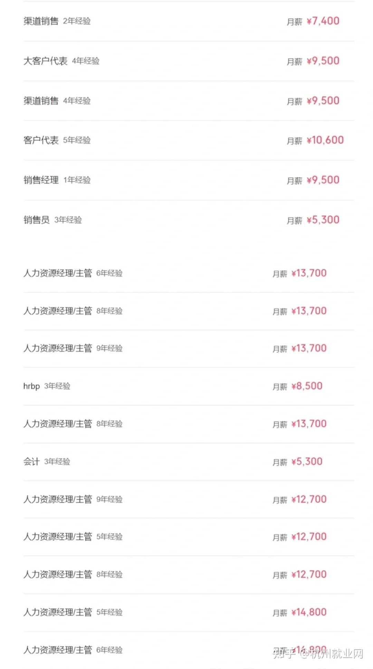Viewport: 373px width, 669px height.
Task: Click the ¥10,600 salary figure
Action: 325,140
